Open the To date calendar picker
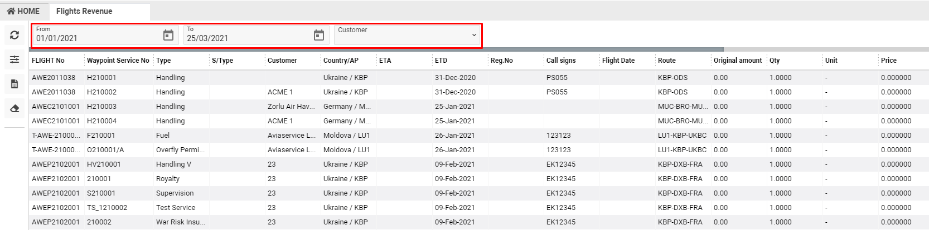 pos(318,36)
